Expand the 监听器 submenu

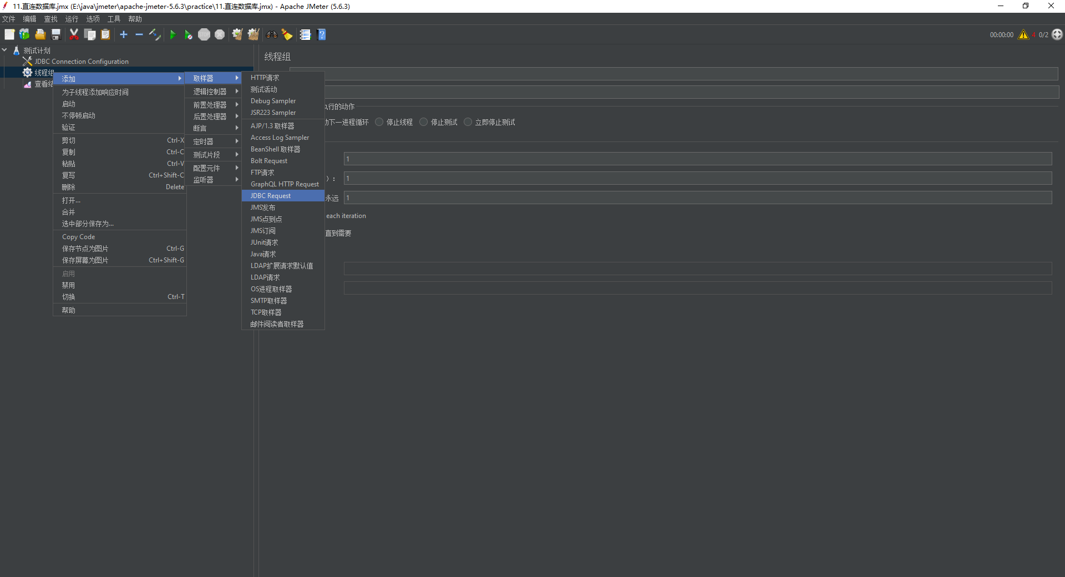pyautogui.click(x=213, y=180)
